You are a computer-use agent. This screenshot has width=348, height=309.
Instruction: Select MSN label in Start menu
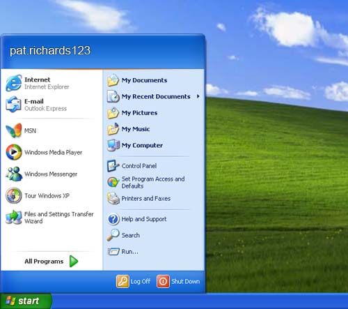point(30,130)
